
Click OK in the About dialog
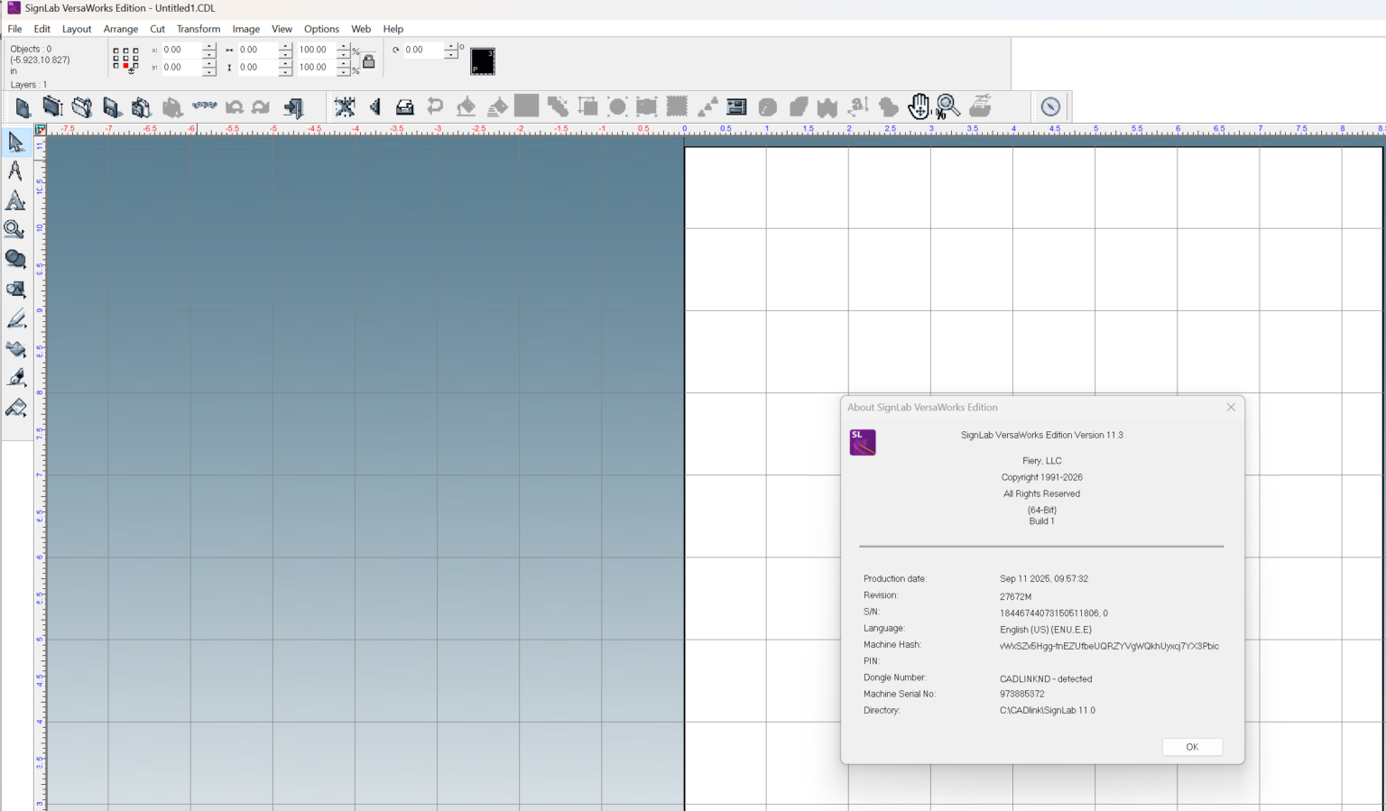[1192, 747]
